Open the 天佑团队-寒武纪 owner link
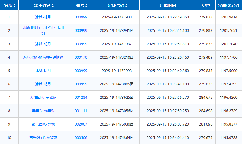242x144 pixels. [x=43, y=97]
